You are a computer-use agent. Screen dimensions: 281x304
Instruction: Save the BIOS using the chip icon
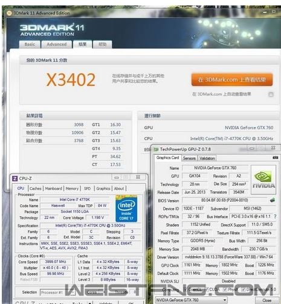[273, 200]
